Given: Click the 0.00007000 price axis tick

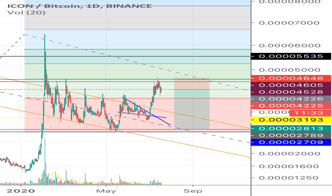Looking at the screenshot, I should point(289,23).
